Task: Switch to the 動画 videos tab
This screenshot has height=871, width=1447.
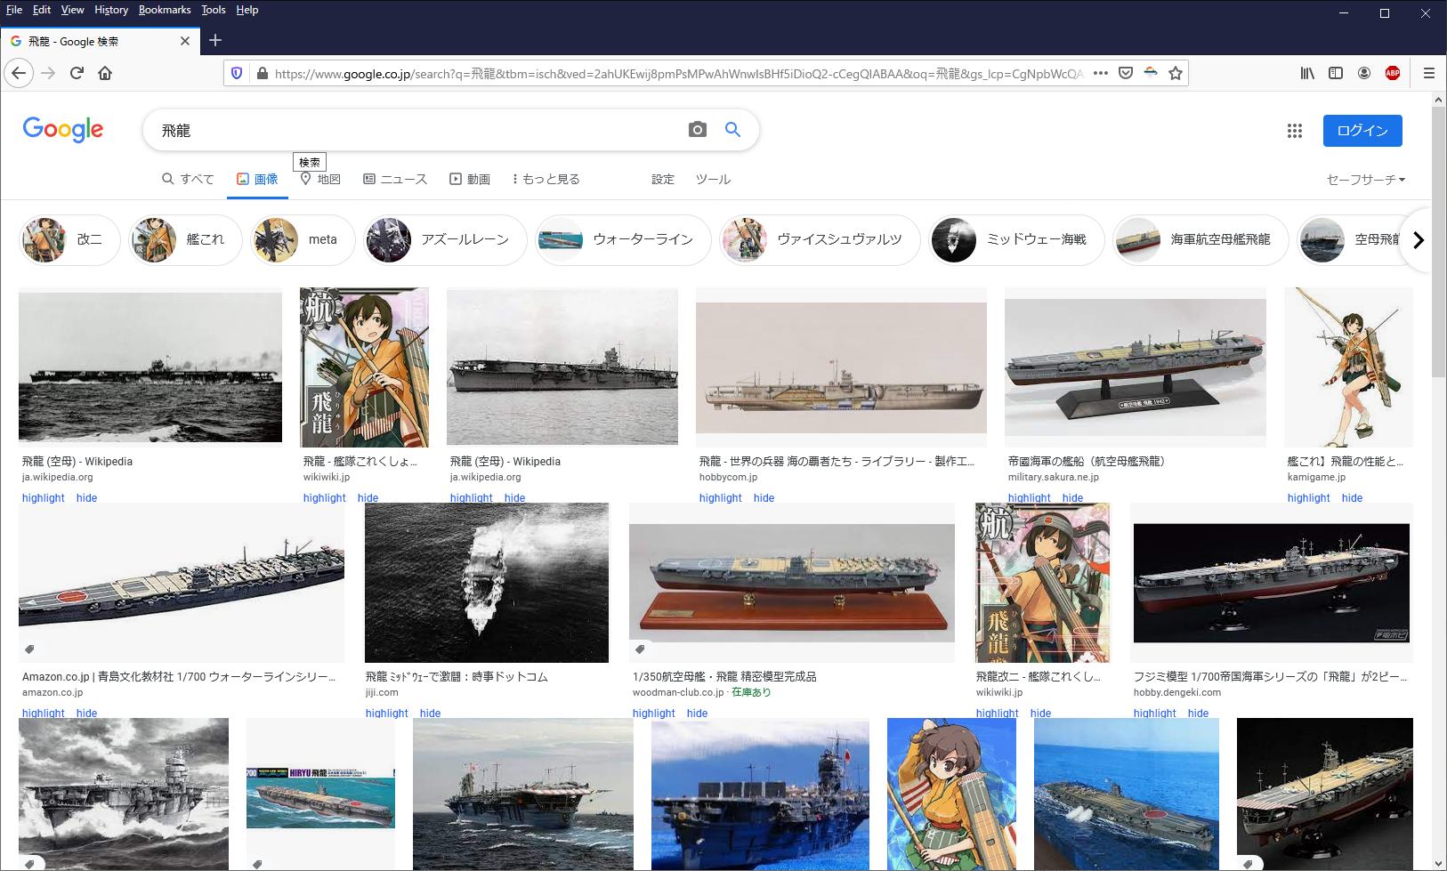Action: [x=470, y=179]
